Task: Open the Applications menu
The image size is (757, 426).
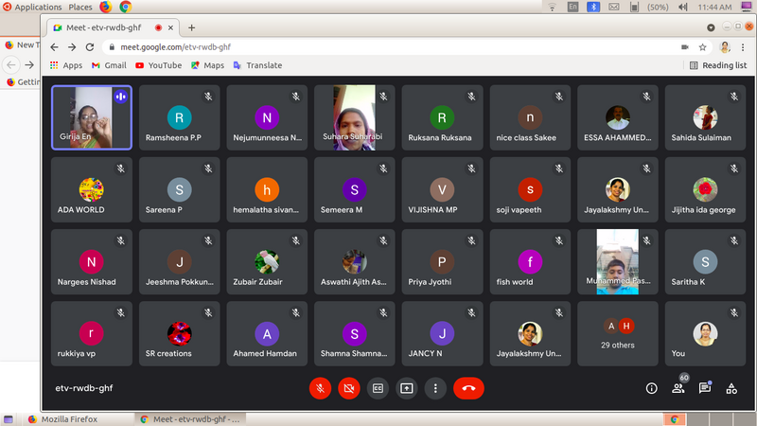Action: (x=38, y=7)
